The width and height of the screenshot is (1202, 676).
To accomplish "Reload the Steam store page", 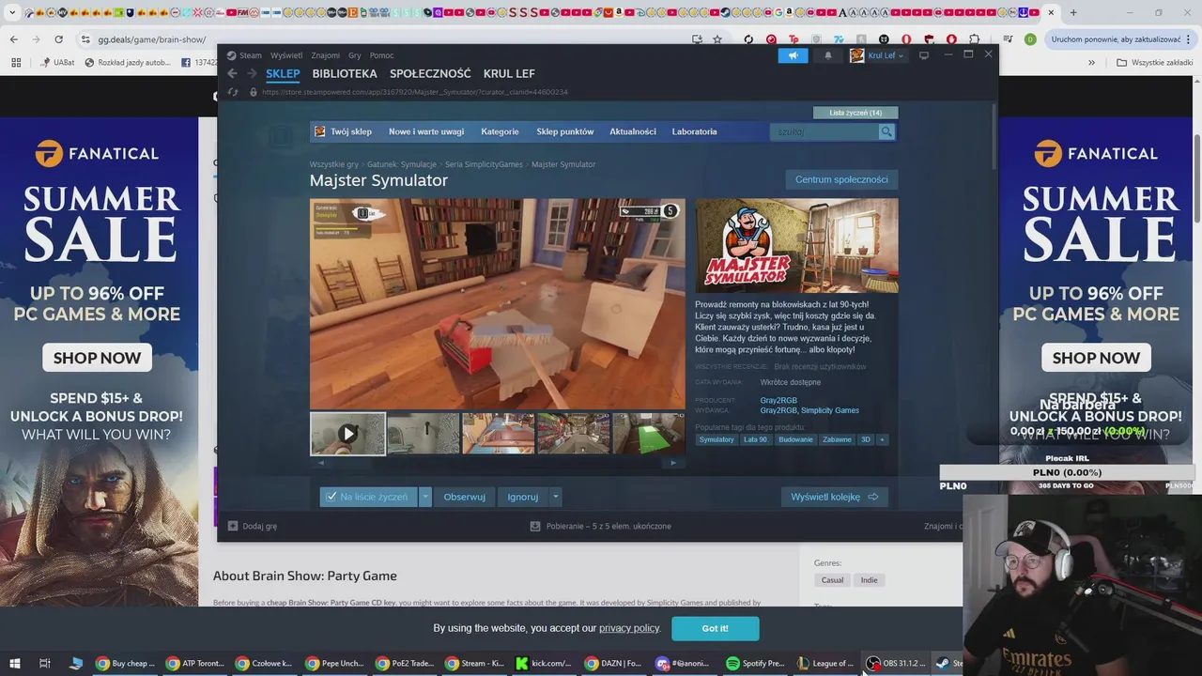I will click(x=233, y=92).
